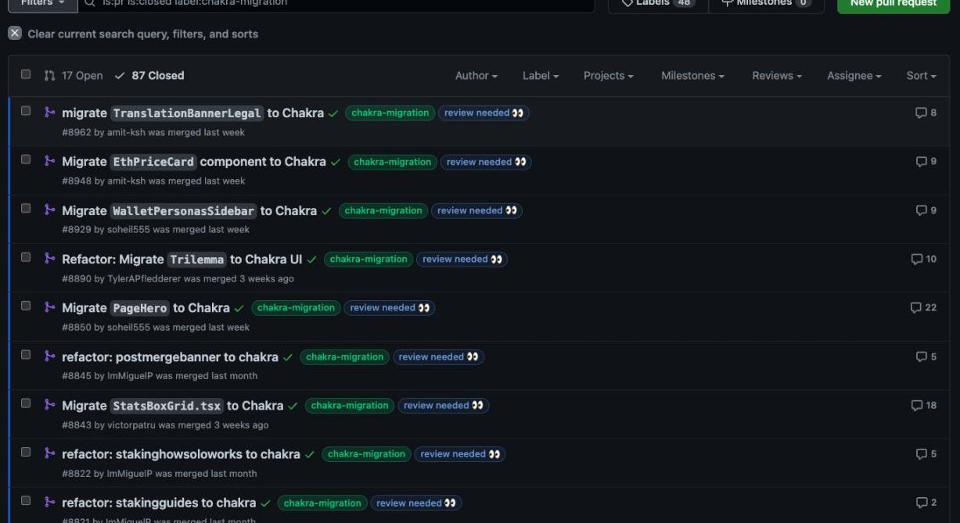Click merged icon for StatsBoxGrid.tsx PR
960x523 pixels.
(x=49, y=405)
